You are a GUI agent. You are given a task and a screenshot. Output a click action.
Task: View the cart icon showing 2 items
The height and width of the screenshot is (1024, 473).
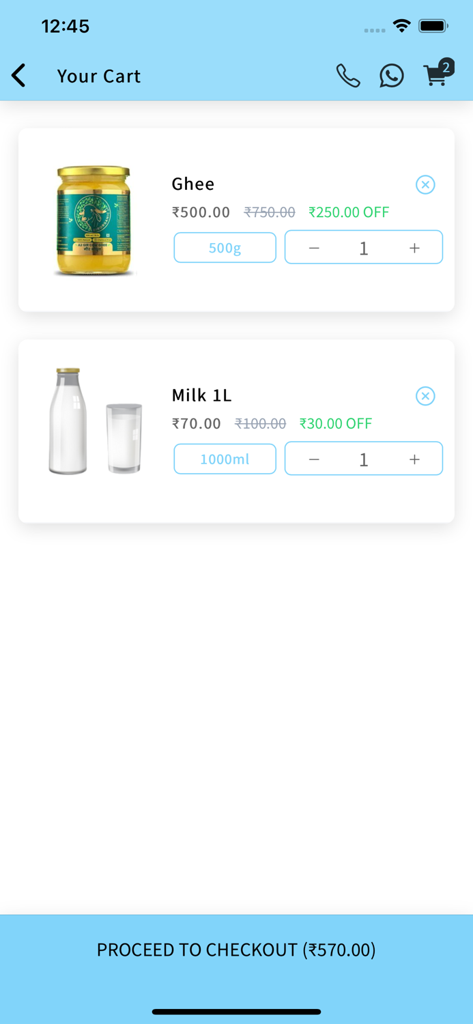pos(437,76)
